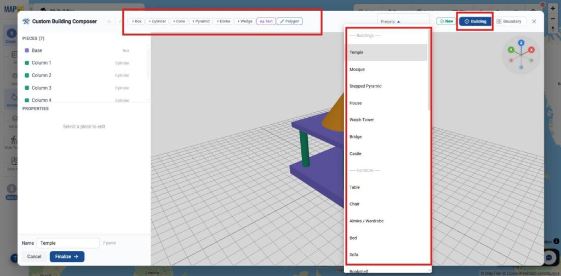
Task: Click the undo arrow in composer header
Action: click(x=109, y=21)
